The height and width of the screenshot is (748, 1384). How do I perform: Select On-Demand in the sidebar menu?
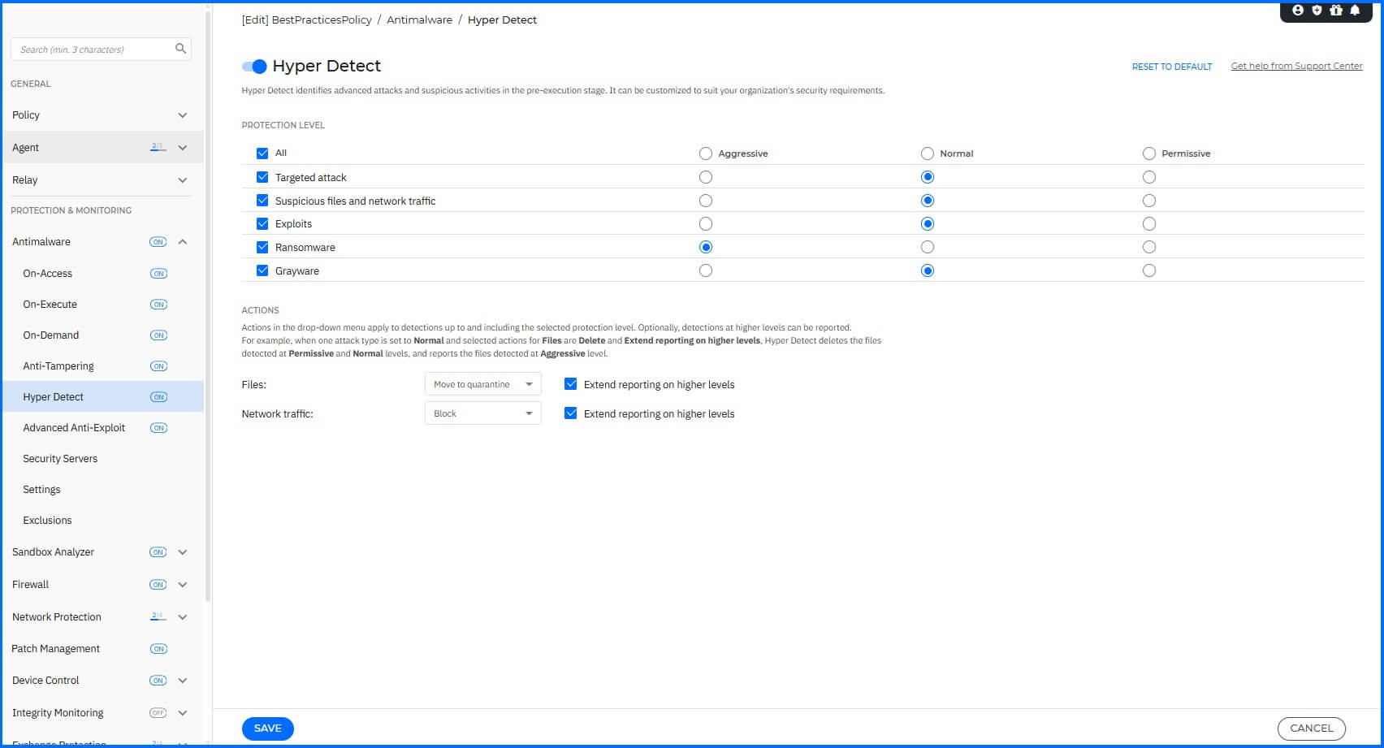tap(50, 335)
